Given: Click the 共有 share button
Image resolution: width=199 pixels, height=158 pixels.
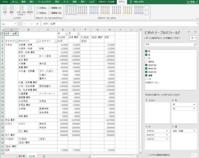Looking at the screenshot, I should [x=192, y=2].
